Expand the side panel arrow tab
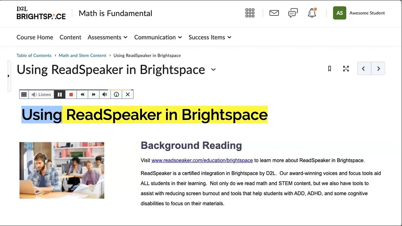Screen dimensions: 402x226 (8, 76)
